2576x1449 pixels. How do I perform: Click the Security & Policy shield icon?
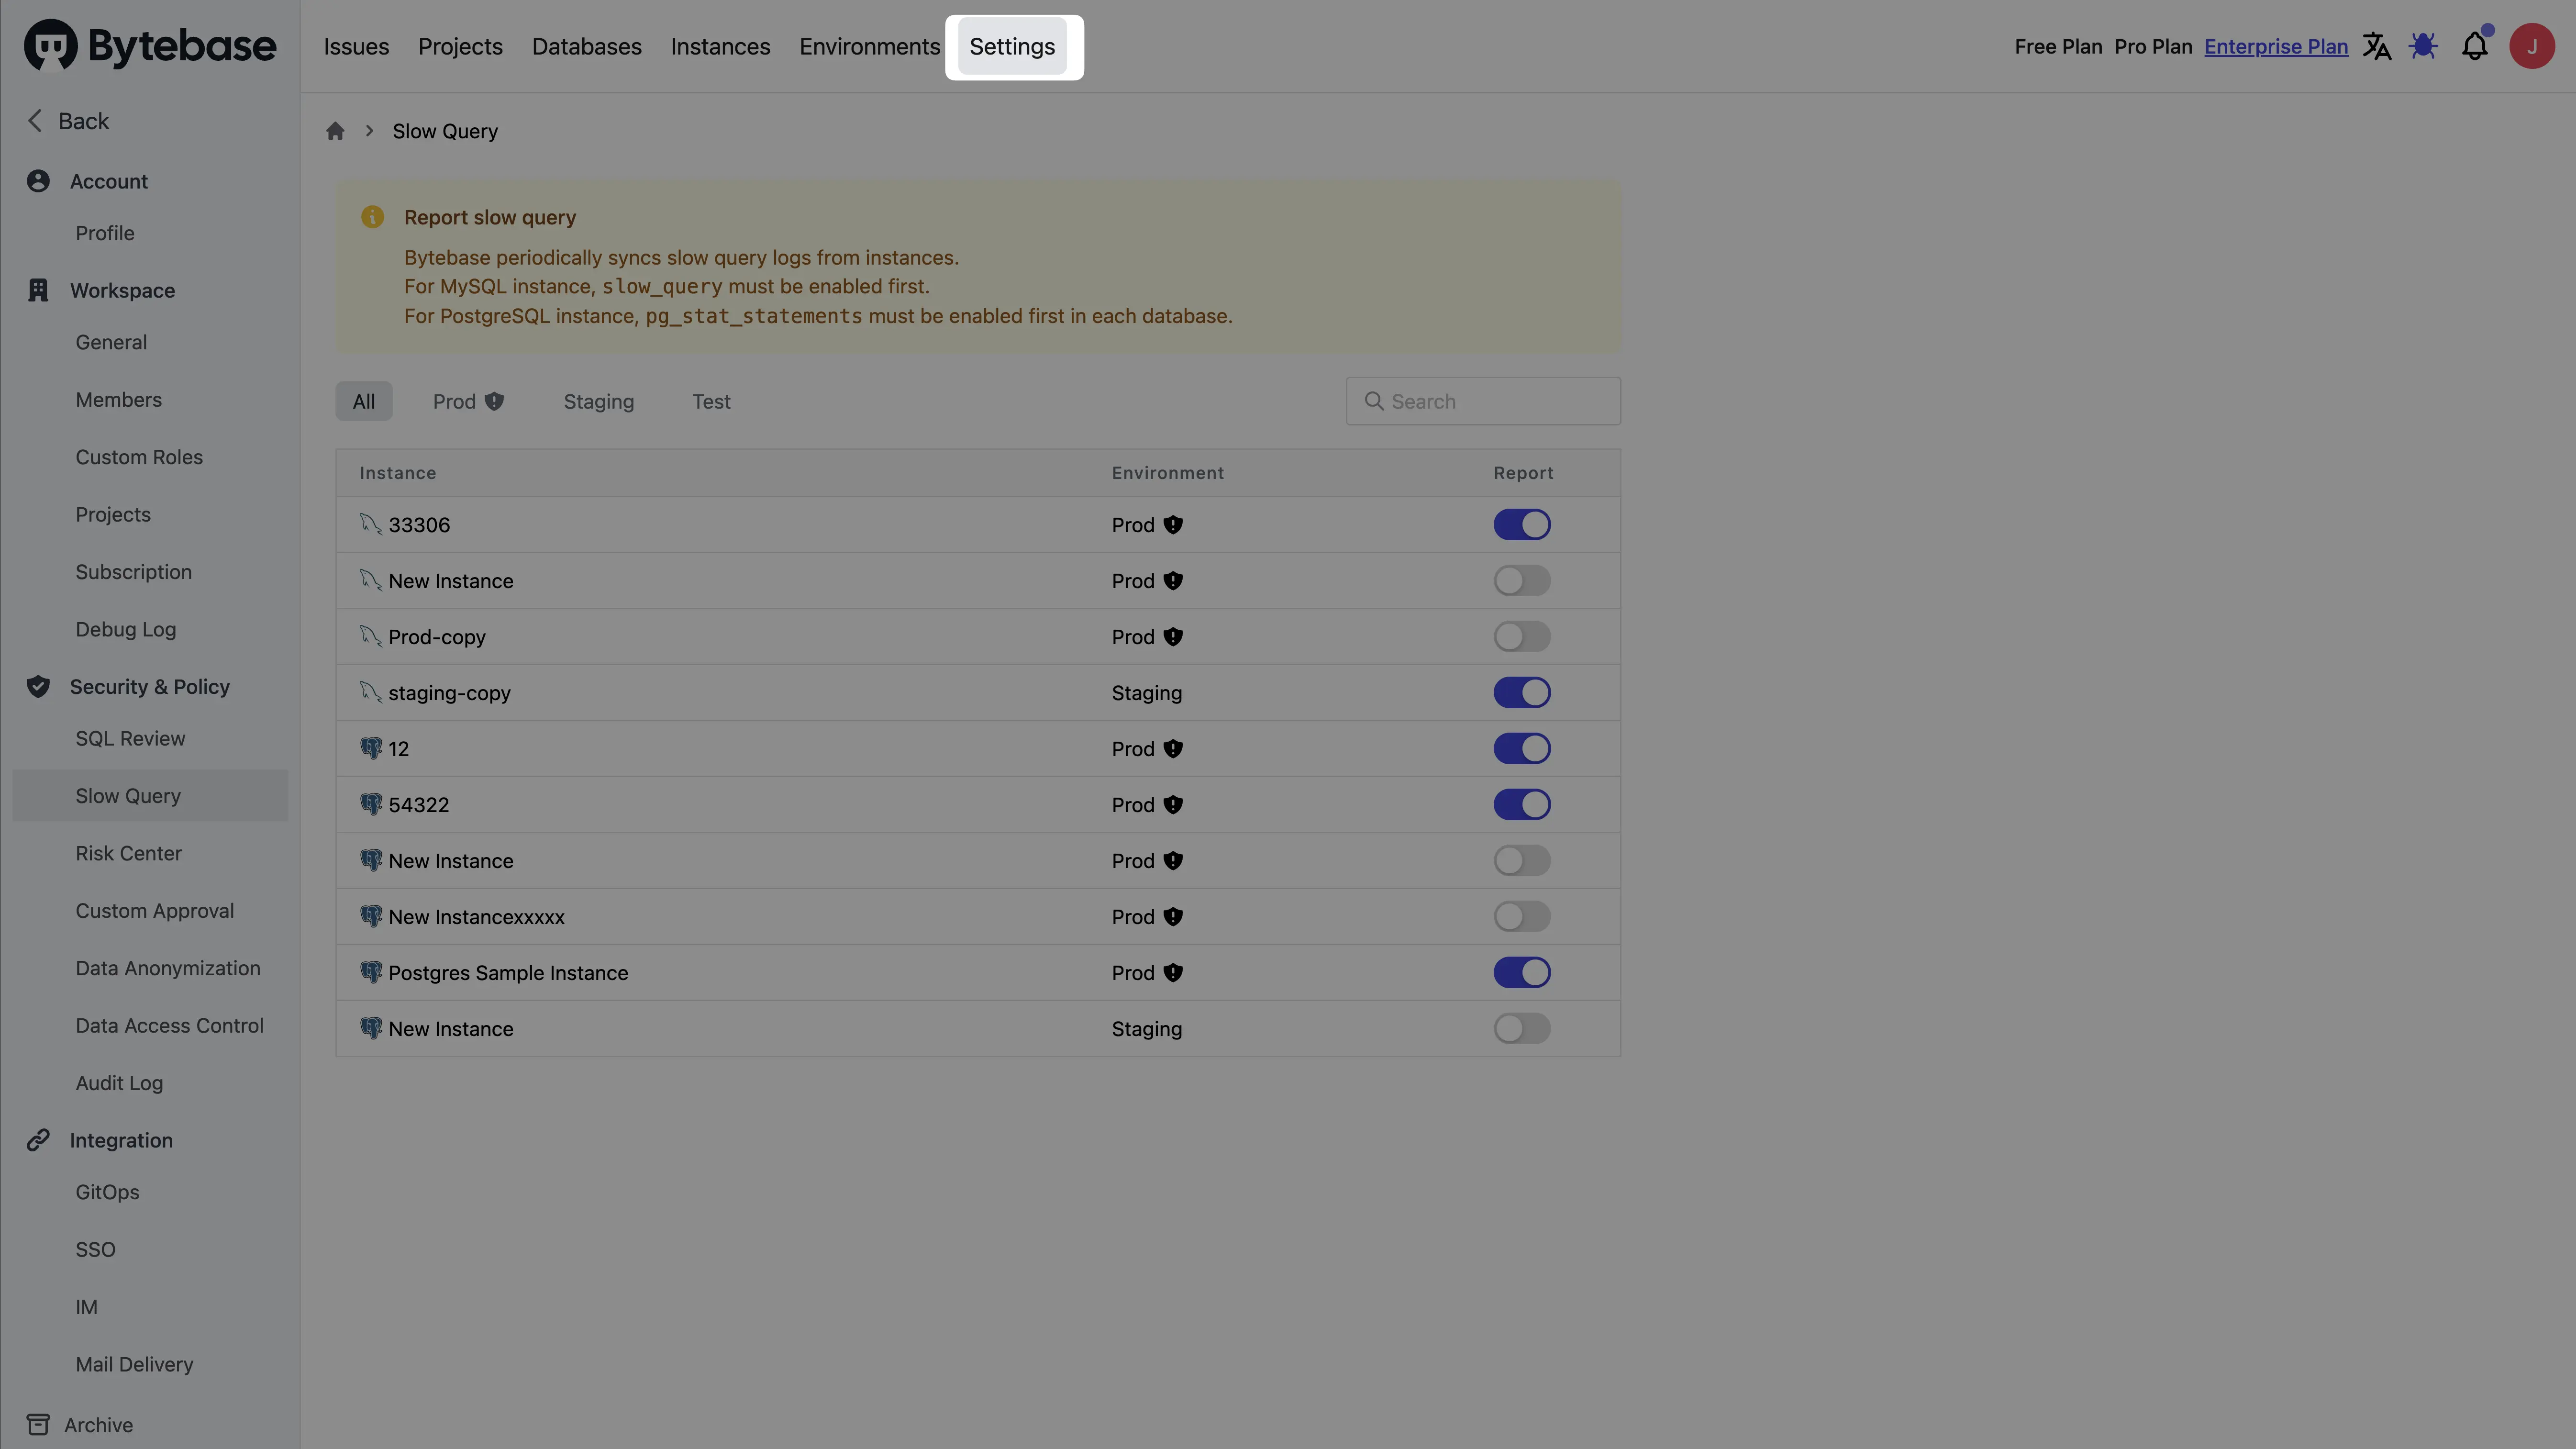(x=38, y=686)
